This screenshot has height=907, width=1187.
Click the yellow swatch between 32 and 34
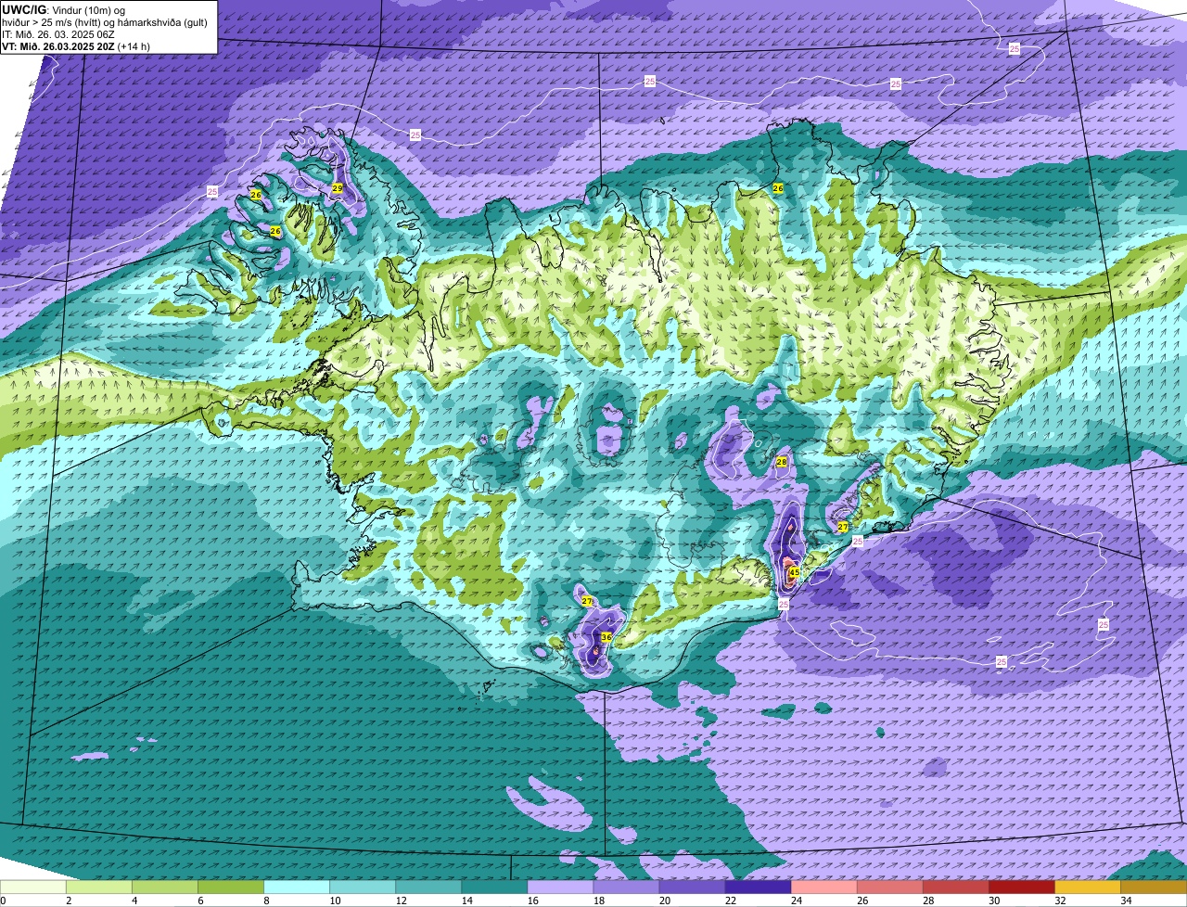point(1087,887)
